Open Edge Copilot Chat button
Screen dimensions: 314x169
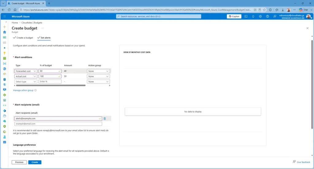[x=303, y=10]
